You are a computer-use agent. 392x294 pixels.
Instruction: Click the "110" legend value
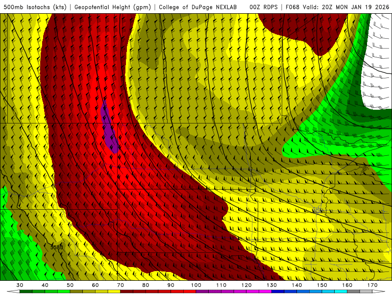click(x=221, y=285)
